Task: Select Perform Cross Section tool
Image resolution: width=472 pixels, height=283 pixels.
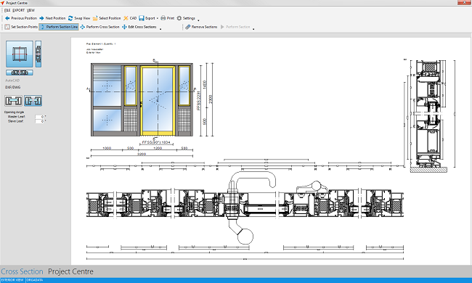Action: [99, 27]
